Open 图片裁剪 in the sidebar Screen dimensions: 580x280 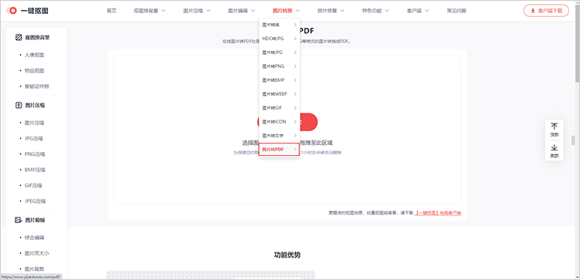(34, 269)
